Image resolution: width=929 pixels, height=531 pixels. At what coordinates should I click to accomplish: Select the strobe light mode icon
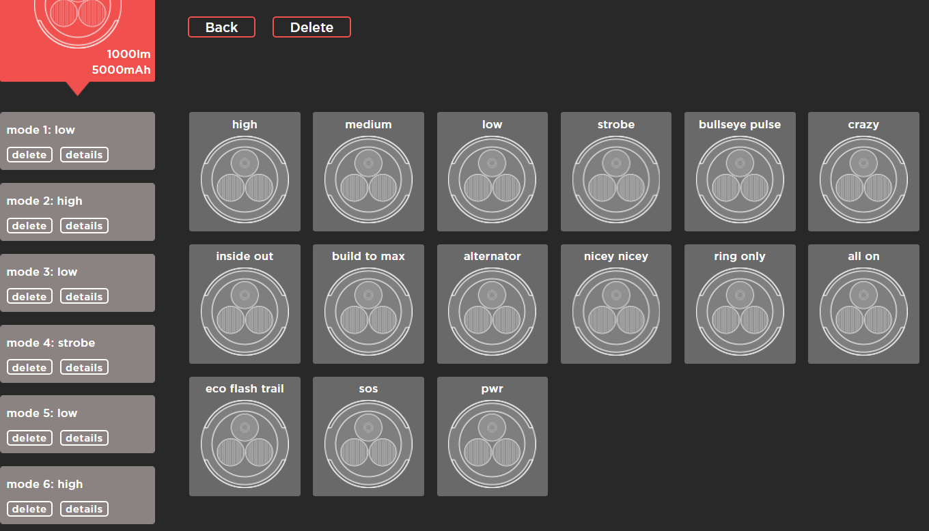point(615,180)
